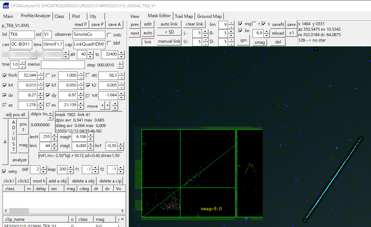
Task: Click the qm button in Mask Editor
Action: click(x=244, y=40)
